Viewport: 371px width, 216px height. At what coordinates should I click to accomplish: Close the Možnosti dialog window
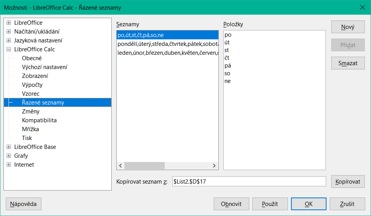(x=362, y=7)
